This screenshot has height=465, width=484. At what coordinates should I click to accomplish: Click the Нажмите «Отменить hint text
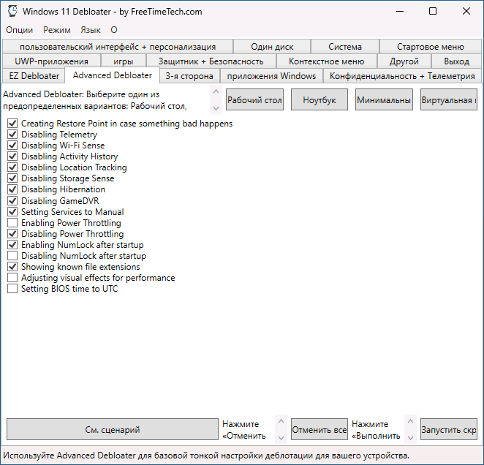[244, 430]
